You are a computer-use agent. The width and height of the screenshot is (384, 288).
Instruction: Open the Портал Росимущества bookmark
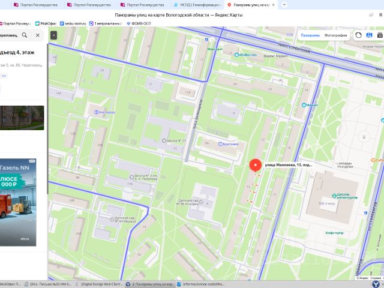pyautogui.click(x=16, y=23)
